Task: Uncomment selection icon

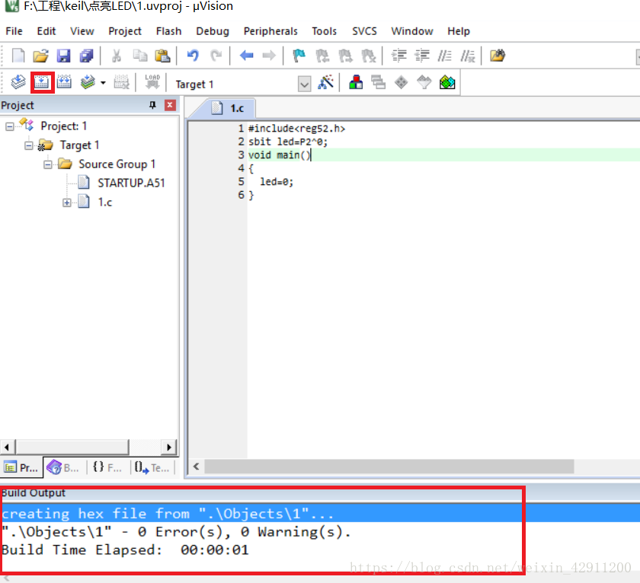Action: [468, 56]
